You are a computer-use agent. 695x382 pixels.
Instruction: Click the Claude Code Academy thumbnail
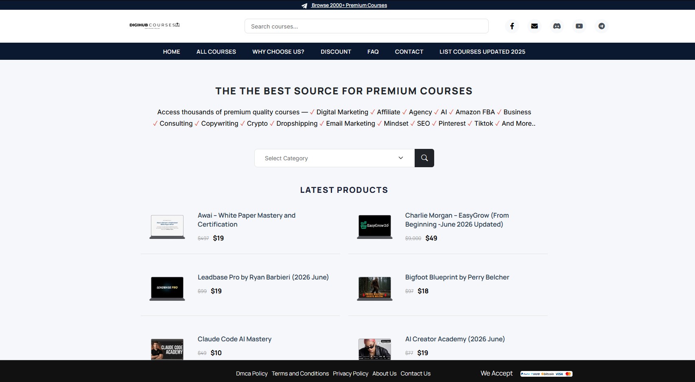167,349
